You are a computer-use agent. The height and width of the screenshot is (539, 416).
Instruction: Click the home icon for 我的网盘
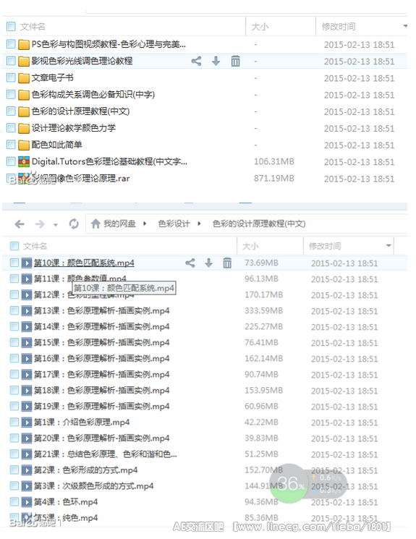pos(95,224)
